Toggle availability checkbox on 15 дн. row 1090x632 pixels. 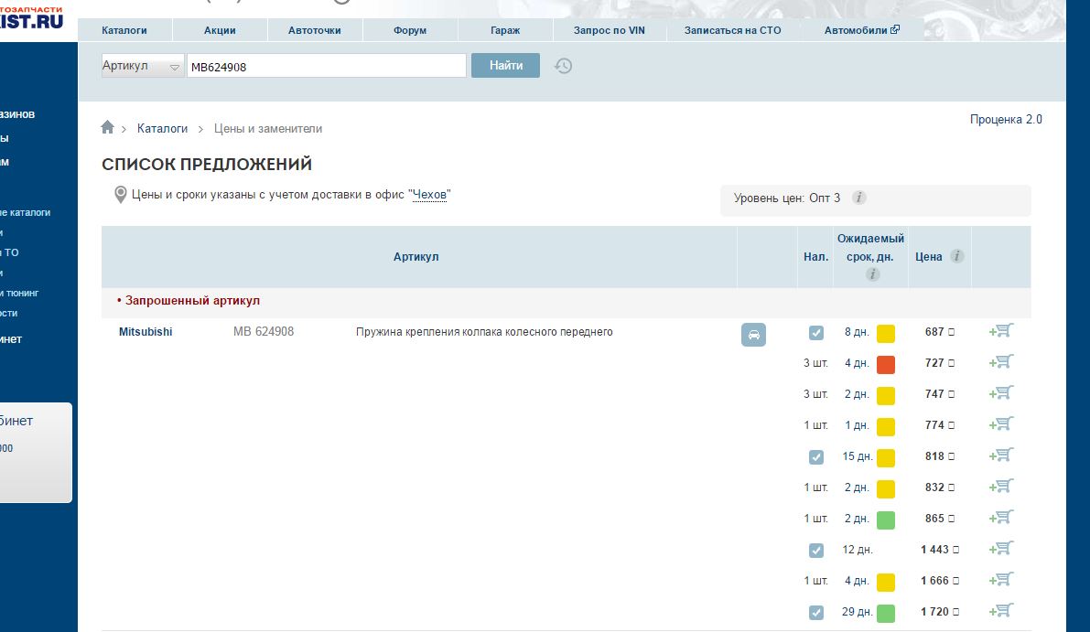point(816,456)
